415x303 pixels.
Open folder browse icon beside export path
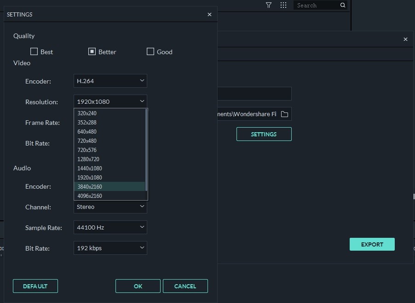284,114
